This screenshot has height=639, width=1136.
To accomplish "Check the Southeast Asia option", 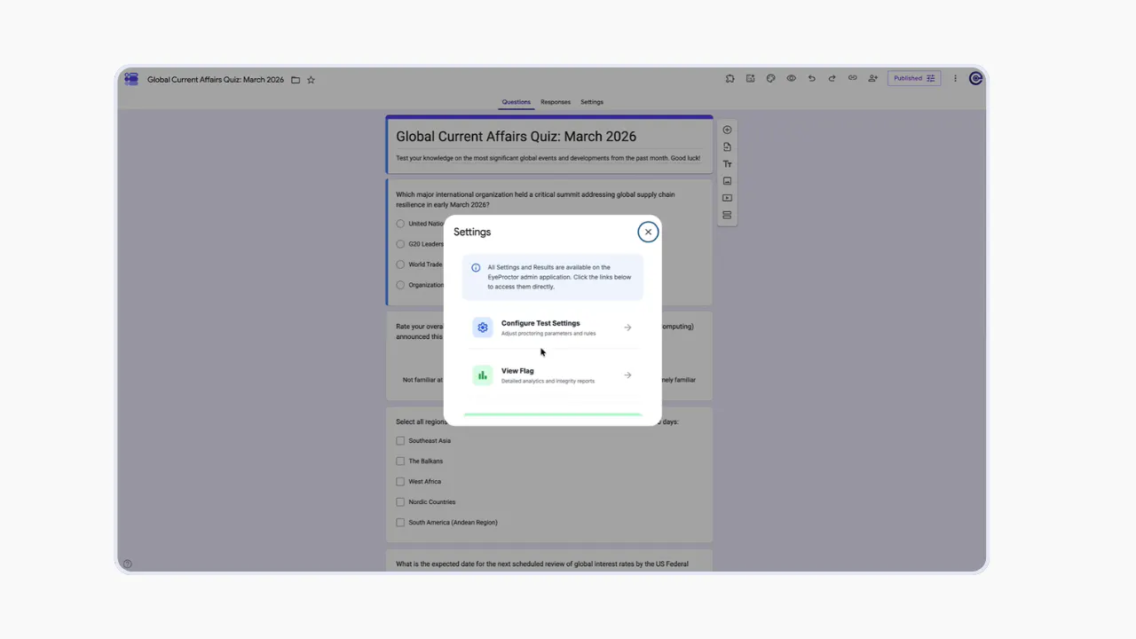I will (x=400, y=441).
